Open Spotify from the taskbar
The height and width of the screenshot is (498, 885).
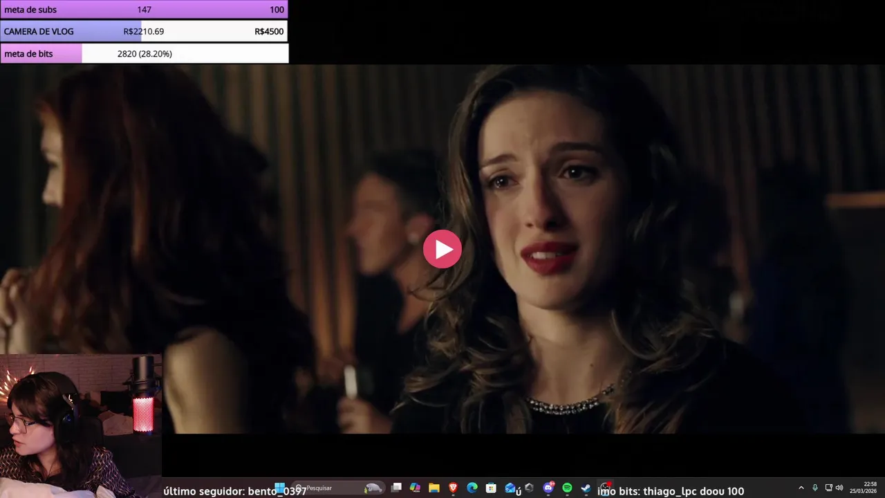point(567,488)
